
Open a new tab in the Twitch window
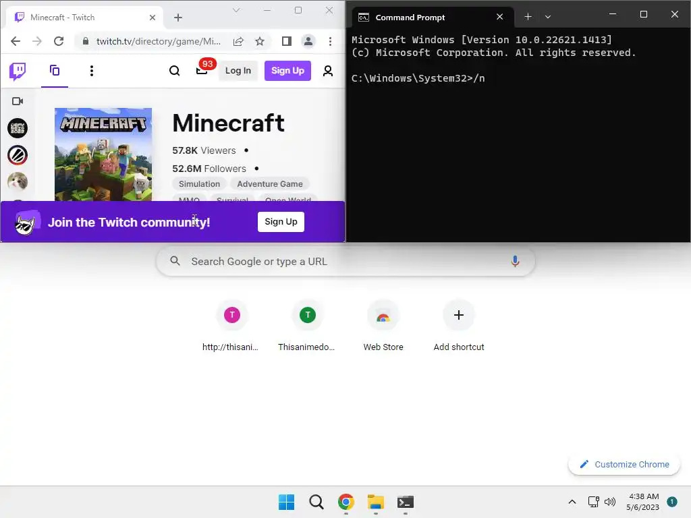(178, 18)
